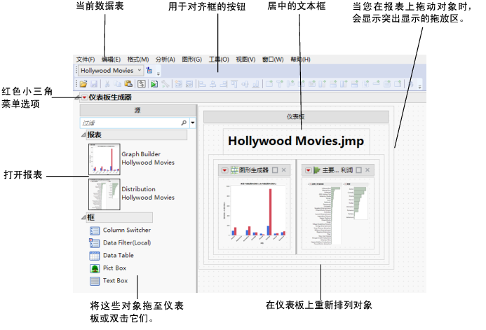Click the Data Table box icon
Screen dimensions: 486x330
pos(95,256)
